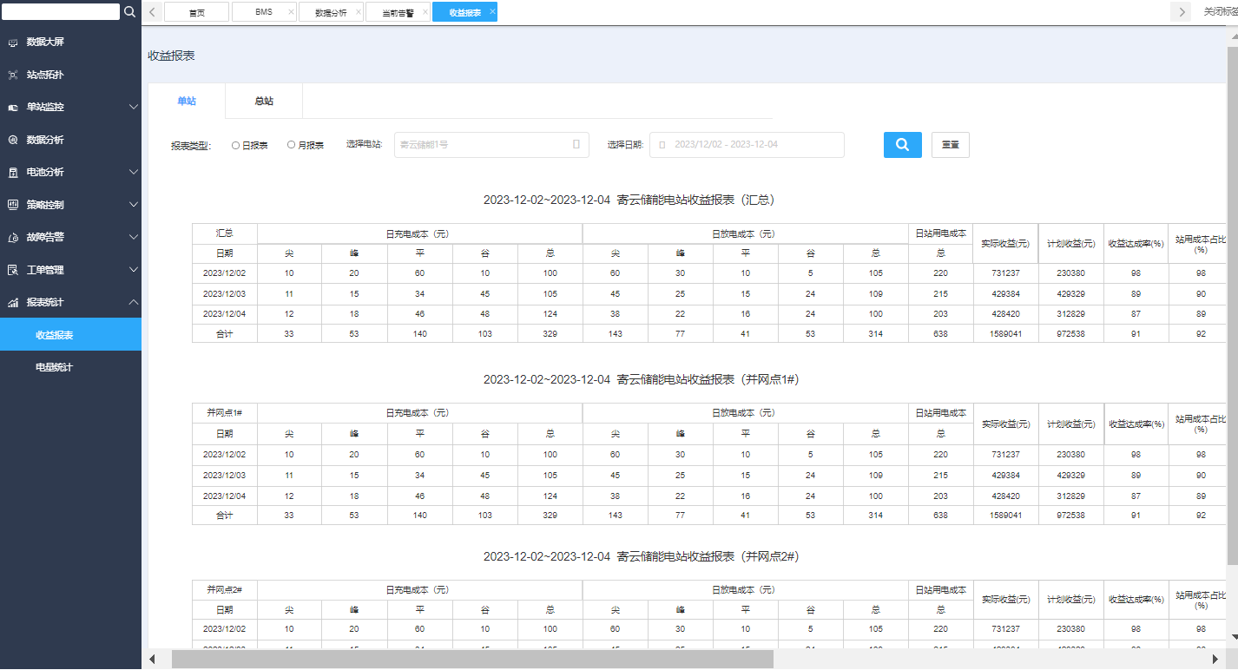The image size is (1238, 670).
Task: Click the 单站监控 battery icon
Action: click(13, 108)
